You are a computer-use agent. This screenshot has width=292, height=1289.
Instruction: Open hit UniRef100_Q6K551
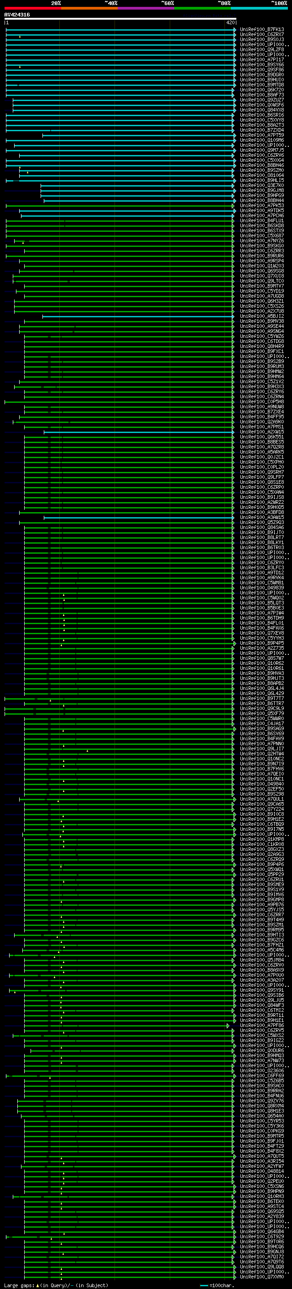tap(262, 437)
